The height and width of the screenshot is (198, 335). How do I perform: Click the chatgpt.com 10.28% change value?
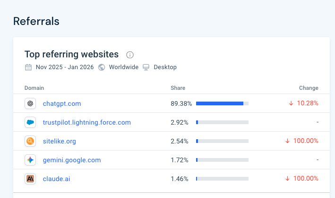point(307,103)
